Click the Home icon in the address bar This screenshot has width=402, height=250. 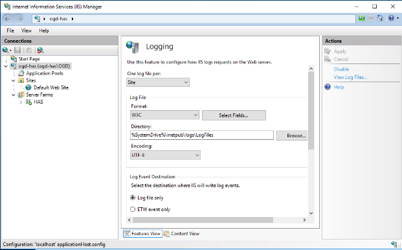click(380, 18)
